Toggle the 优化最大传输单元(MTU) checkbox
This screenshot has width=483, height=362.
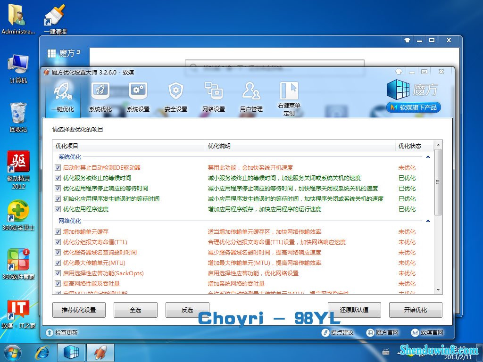(58, 263)
